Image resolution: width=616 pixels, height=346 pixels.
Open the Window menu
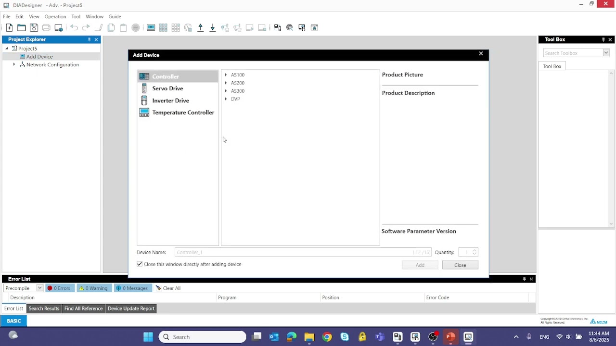pos(94,16)
